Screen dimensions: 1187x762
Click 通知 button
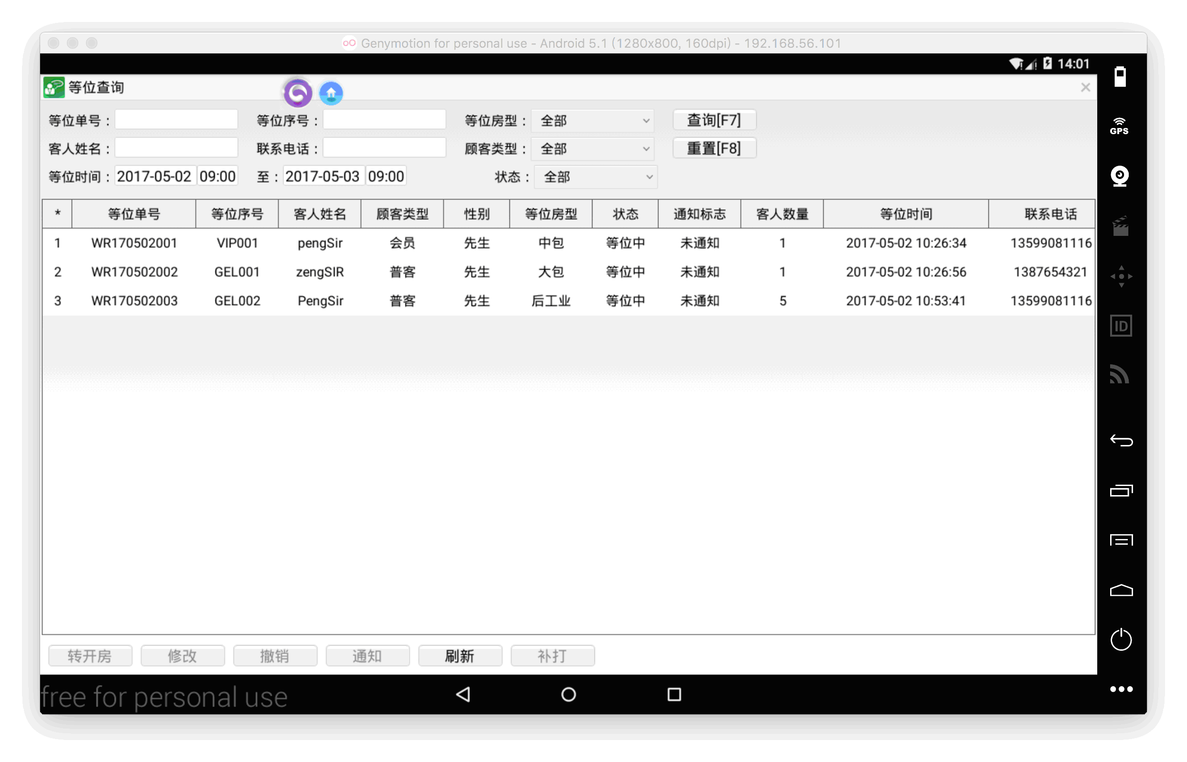click(367, 656)
